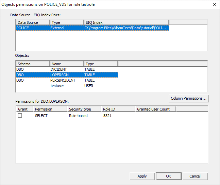Click the Grant column header
This screenshot has width=220, height=185.
(x=24, y=109)
